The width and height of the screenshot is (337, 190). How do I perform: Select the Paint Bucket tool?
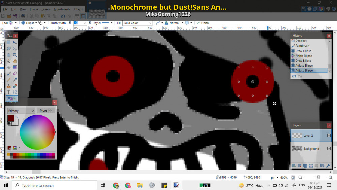coord(9,67)
